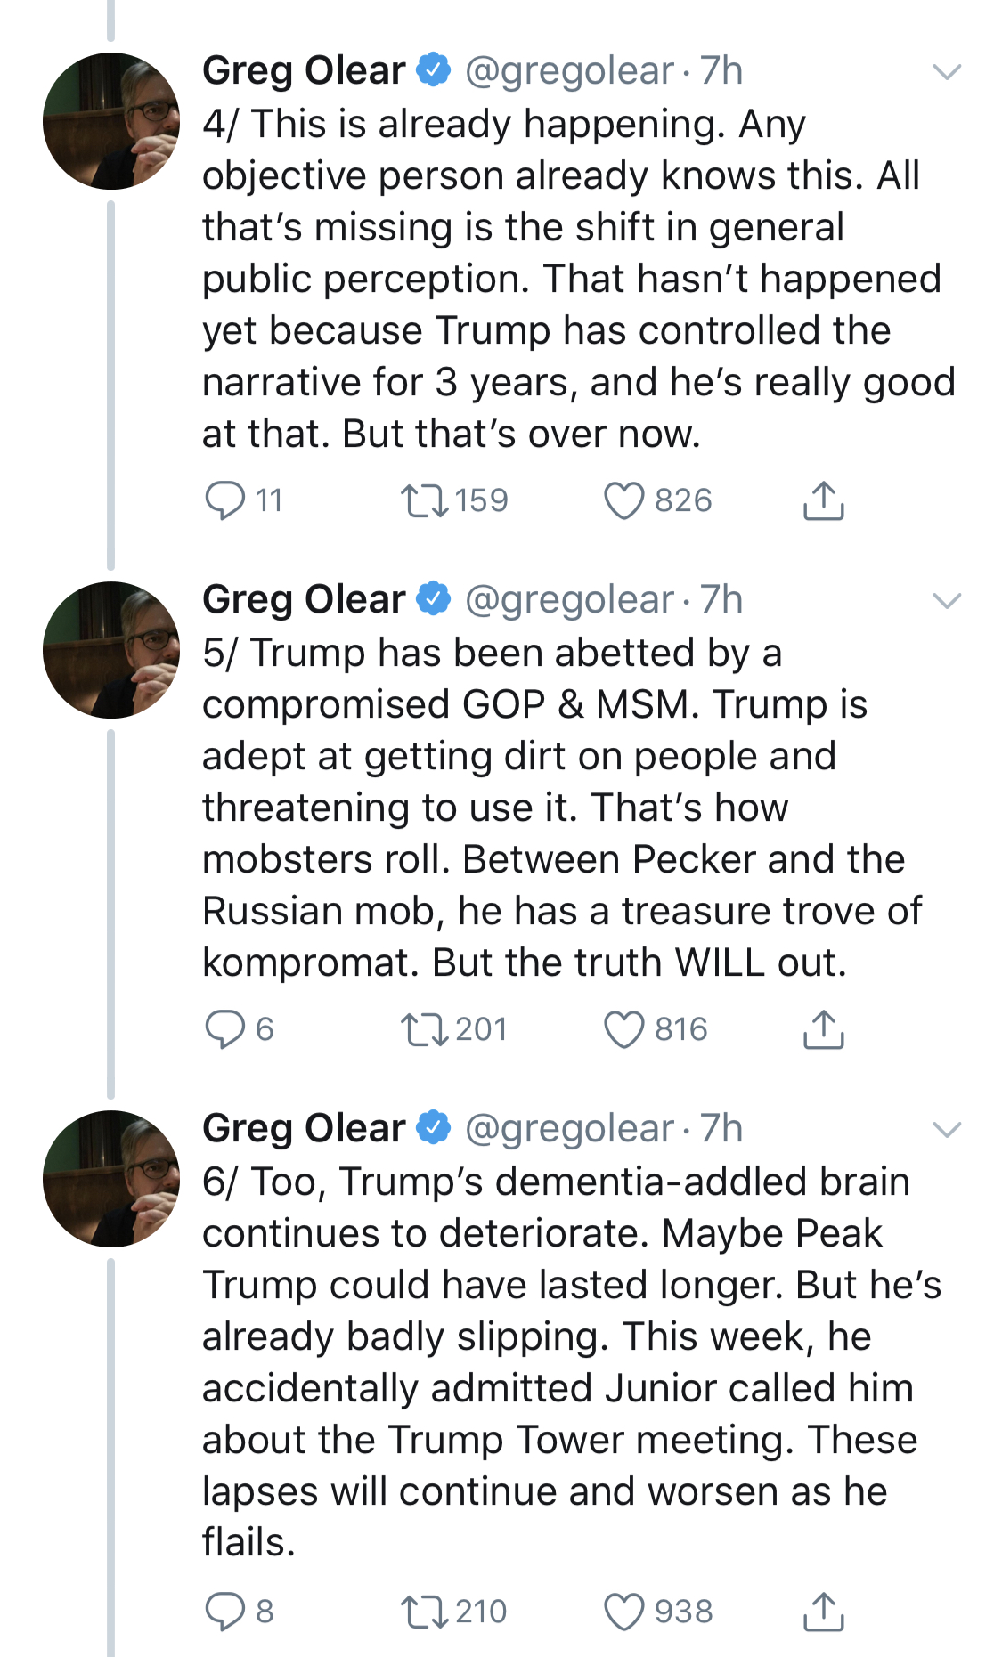The width and height of the screenshot is (1002, 1657).
Task: Open options chevron on the 5/ tweet
Action: tap(946, 601)
